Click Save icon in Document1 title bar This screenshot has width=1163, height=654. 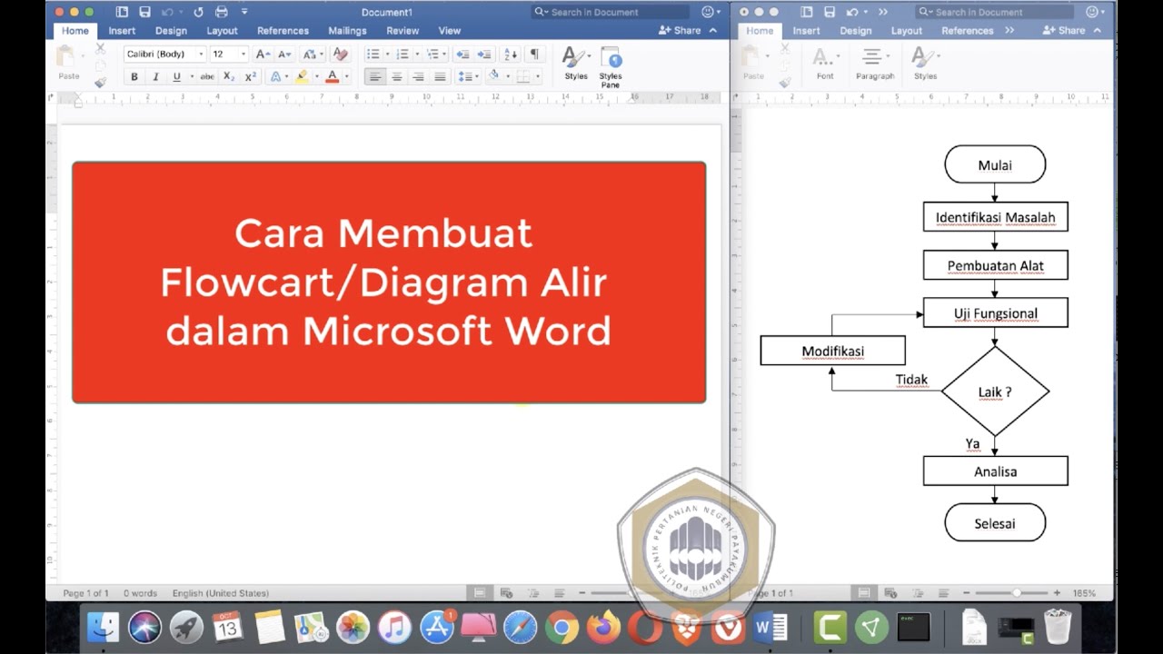click(x=144, y=12)
